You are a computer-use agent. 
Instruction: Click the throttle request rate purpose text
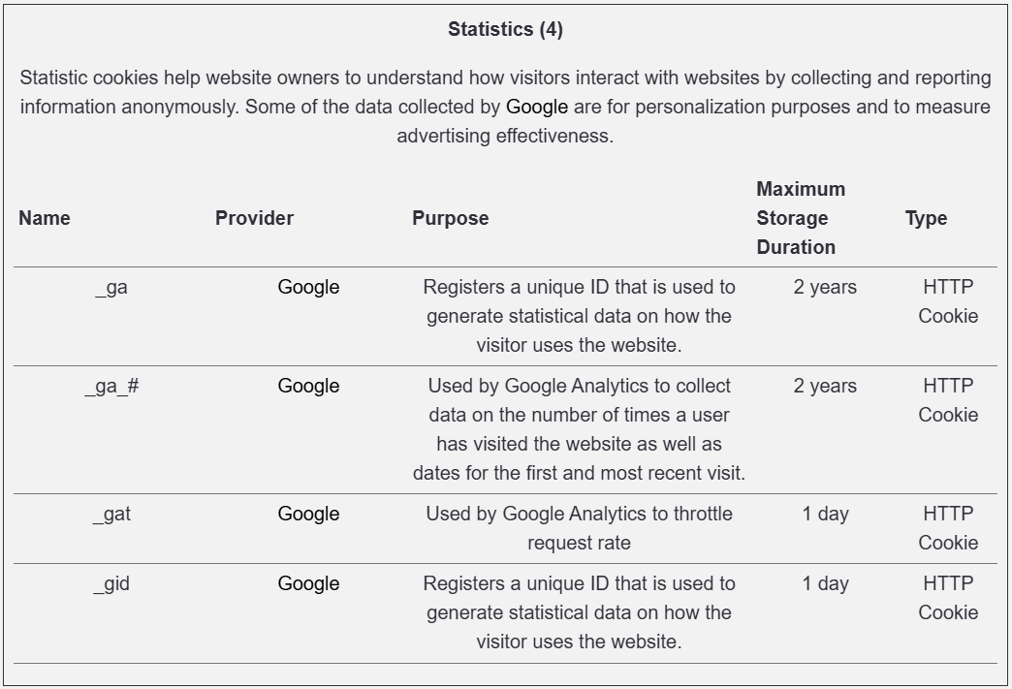579,528
